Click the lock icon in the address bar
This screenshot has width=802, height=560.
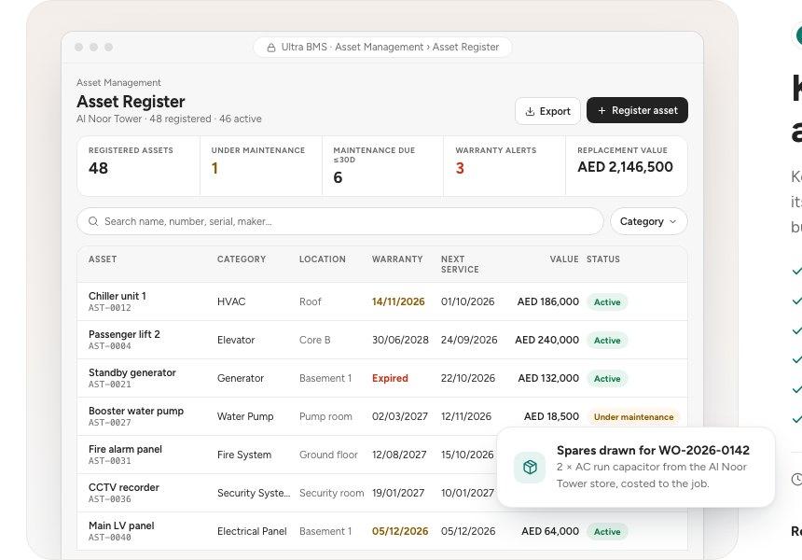pos(271,48)
